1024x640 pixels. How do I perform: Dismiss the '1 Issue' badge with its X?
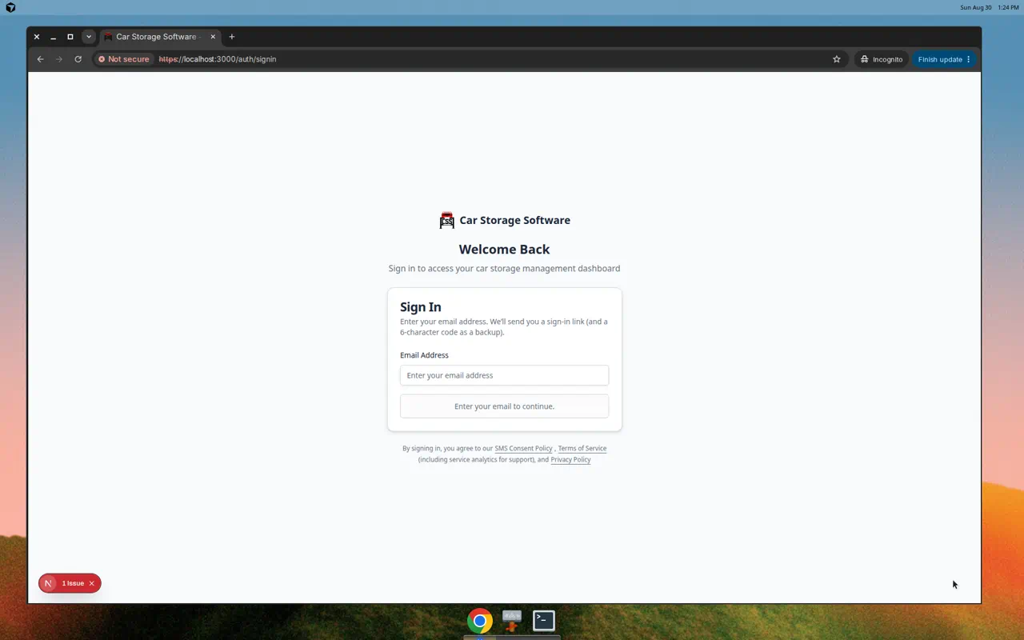pos(92,583)
